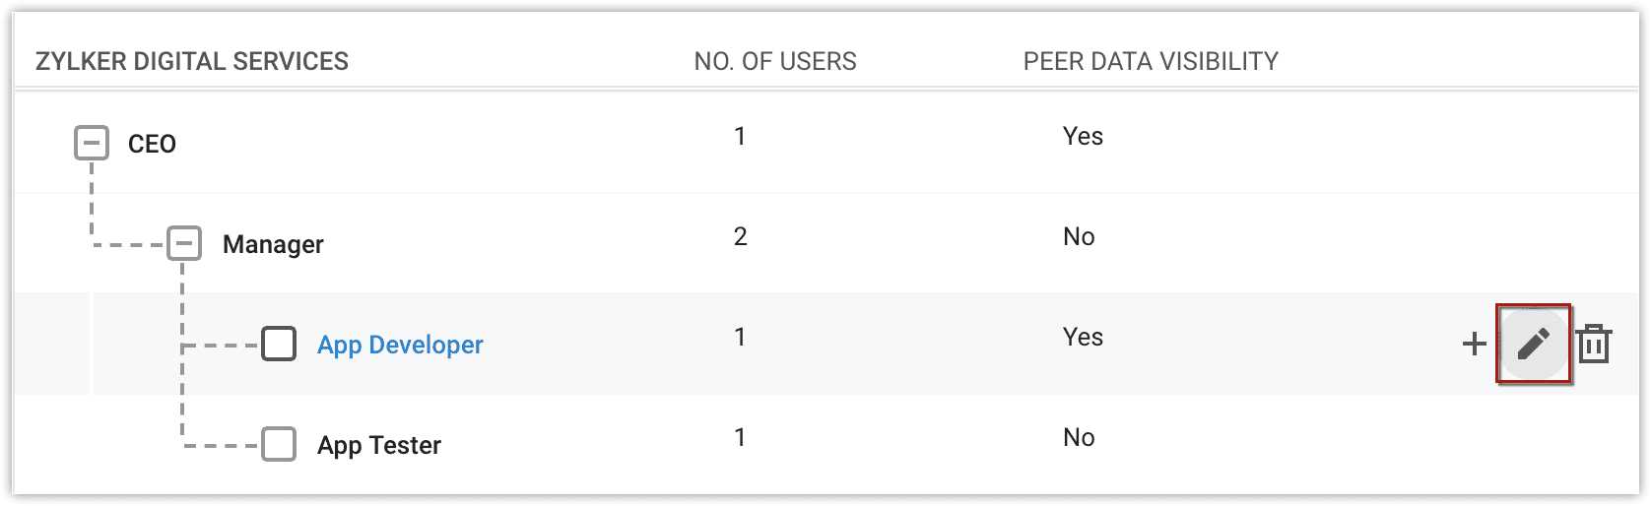The width and height of the screenshot is (1651, 506).
Task: Click App Tester's peer visibility No value
Action: click(x=1079, y=437)
